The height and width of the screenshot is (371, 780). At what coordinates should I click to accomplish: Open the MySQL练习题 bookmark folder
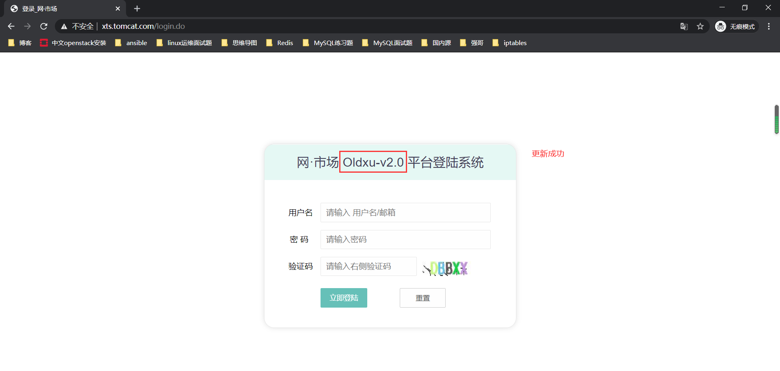click(328, 43)
